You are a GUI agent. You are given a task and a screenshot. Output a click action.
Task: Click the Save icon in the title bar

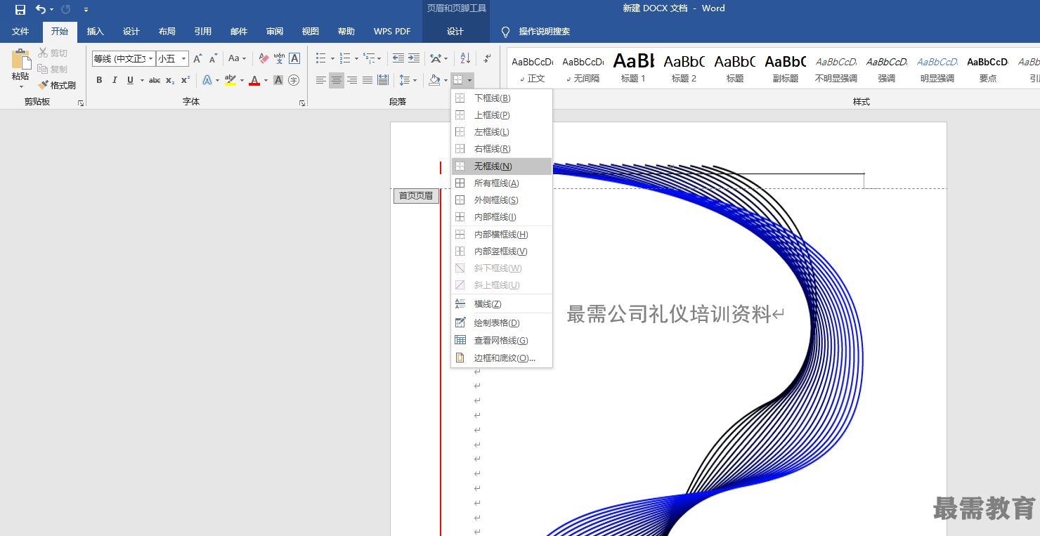point(20,9)
